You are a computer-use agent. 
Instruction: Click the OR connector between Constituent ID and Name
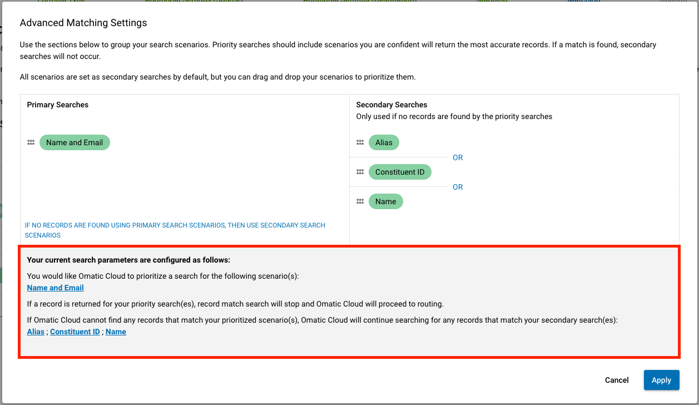coord(457,187)
